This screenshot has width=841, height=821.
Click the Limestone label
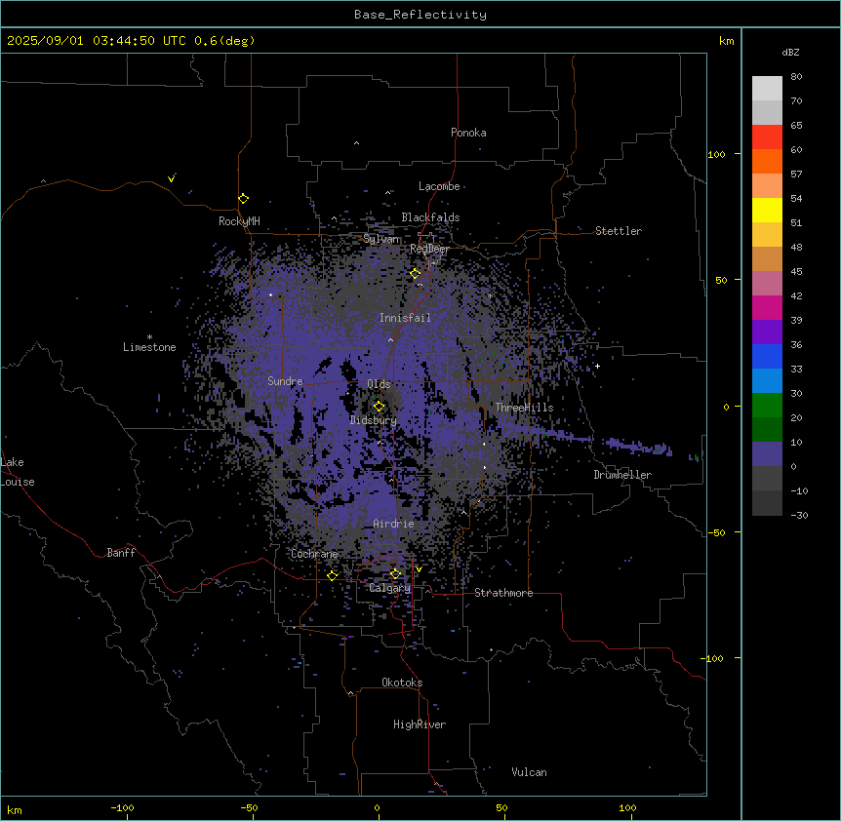click(x=149, y=347)
